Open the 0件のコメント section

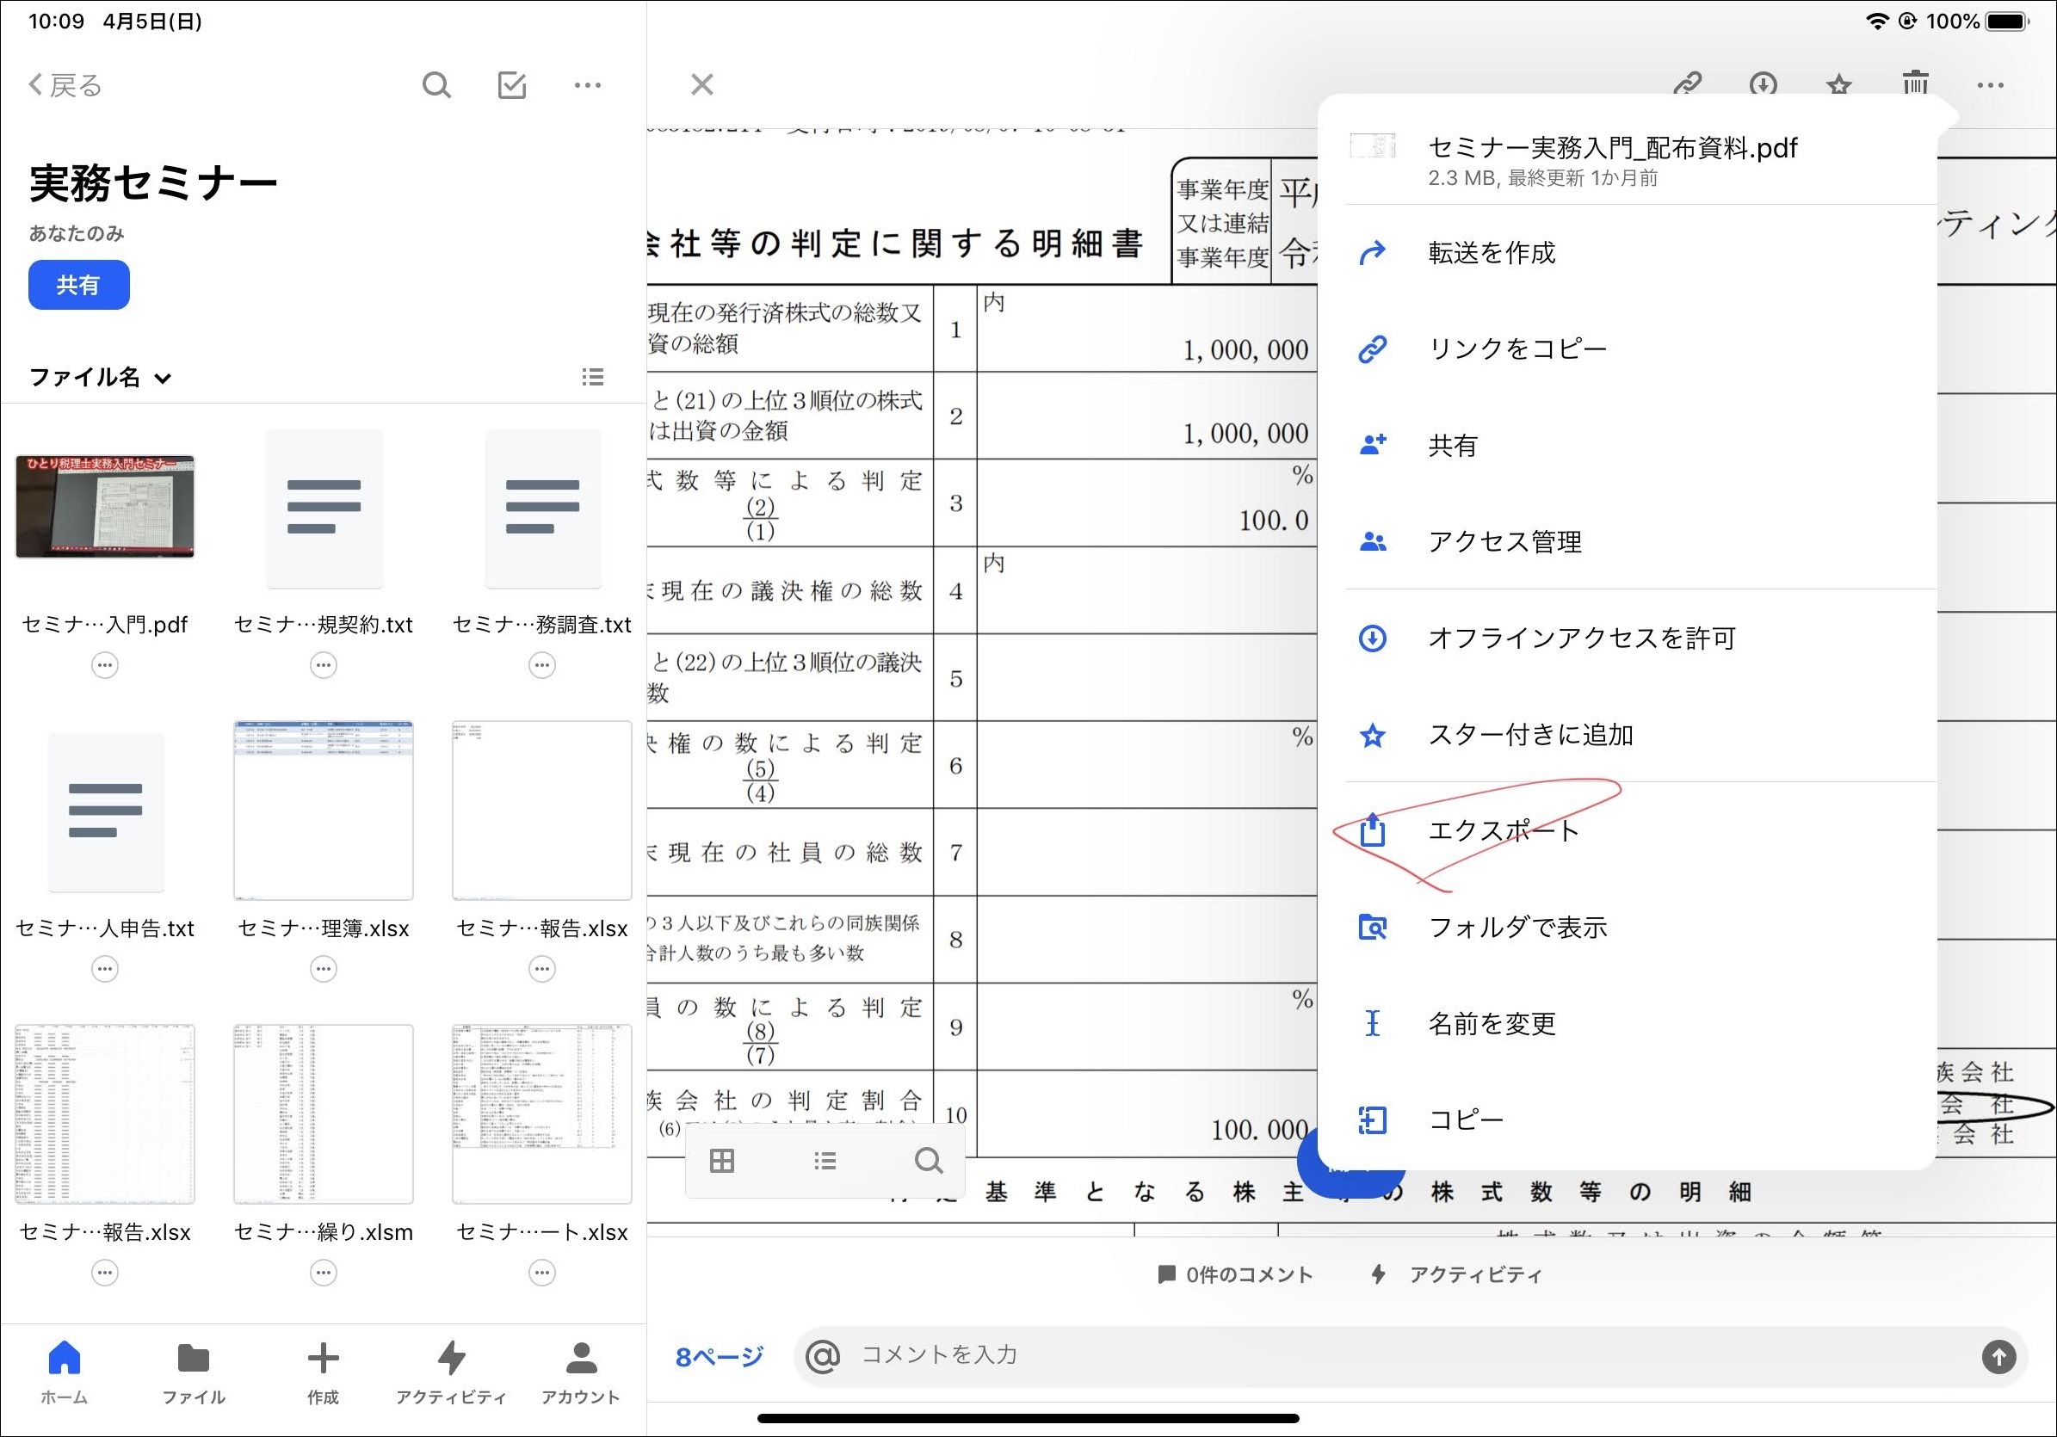1234,1275
